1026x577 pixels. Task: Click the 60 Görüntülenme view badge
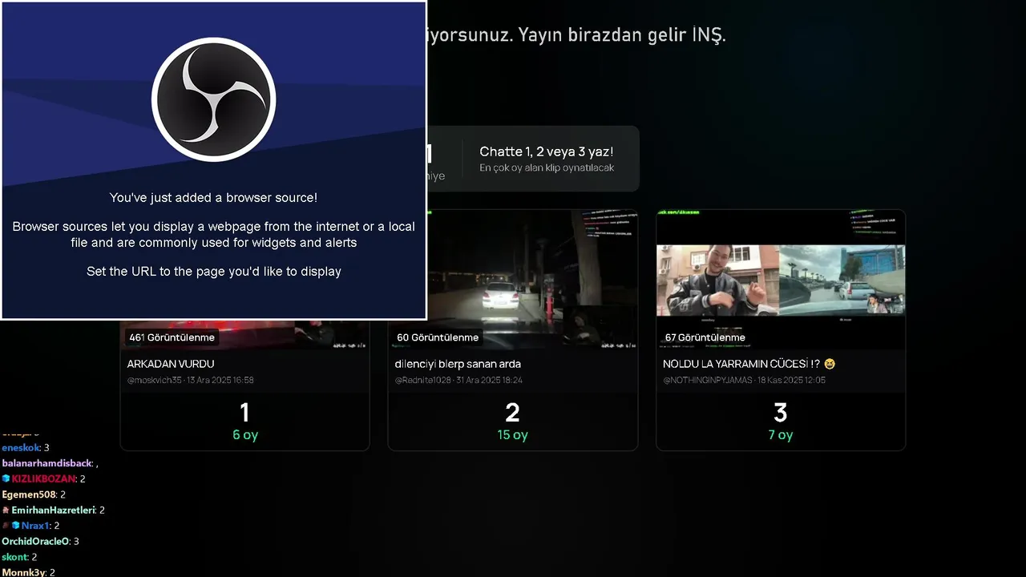(x=438, y=337)
